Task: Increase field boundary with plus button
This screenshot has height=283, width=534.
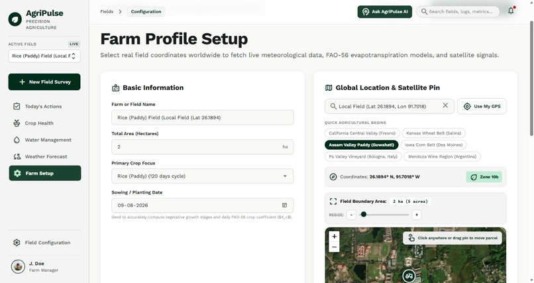Action: [x=417, y=215]
